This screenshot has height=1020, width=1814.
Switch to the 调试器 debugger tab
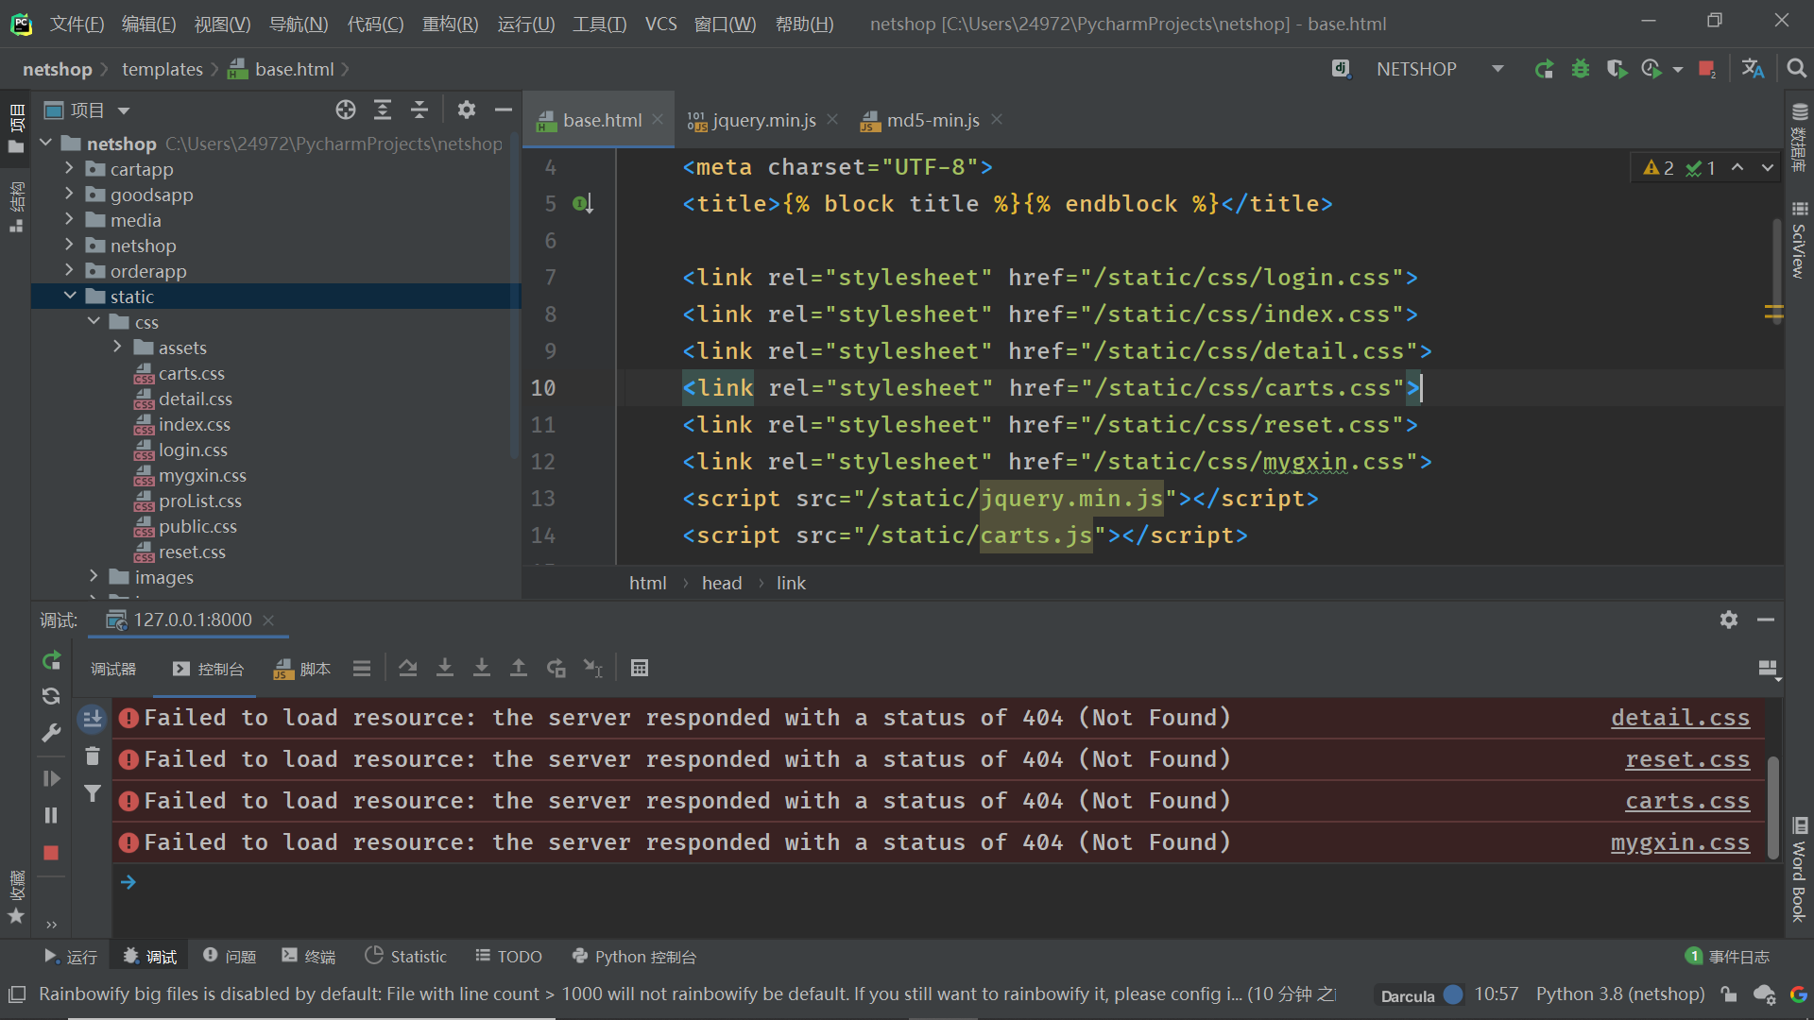pyautogui.click(x=113, y=669)
